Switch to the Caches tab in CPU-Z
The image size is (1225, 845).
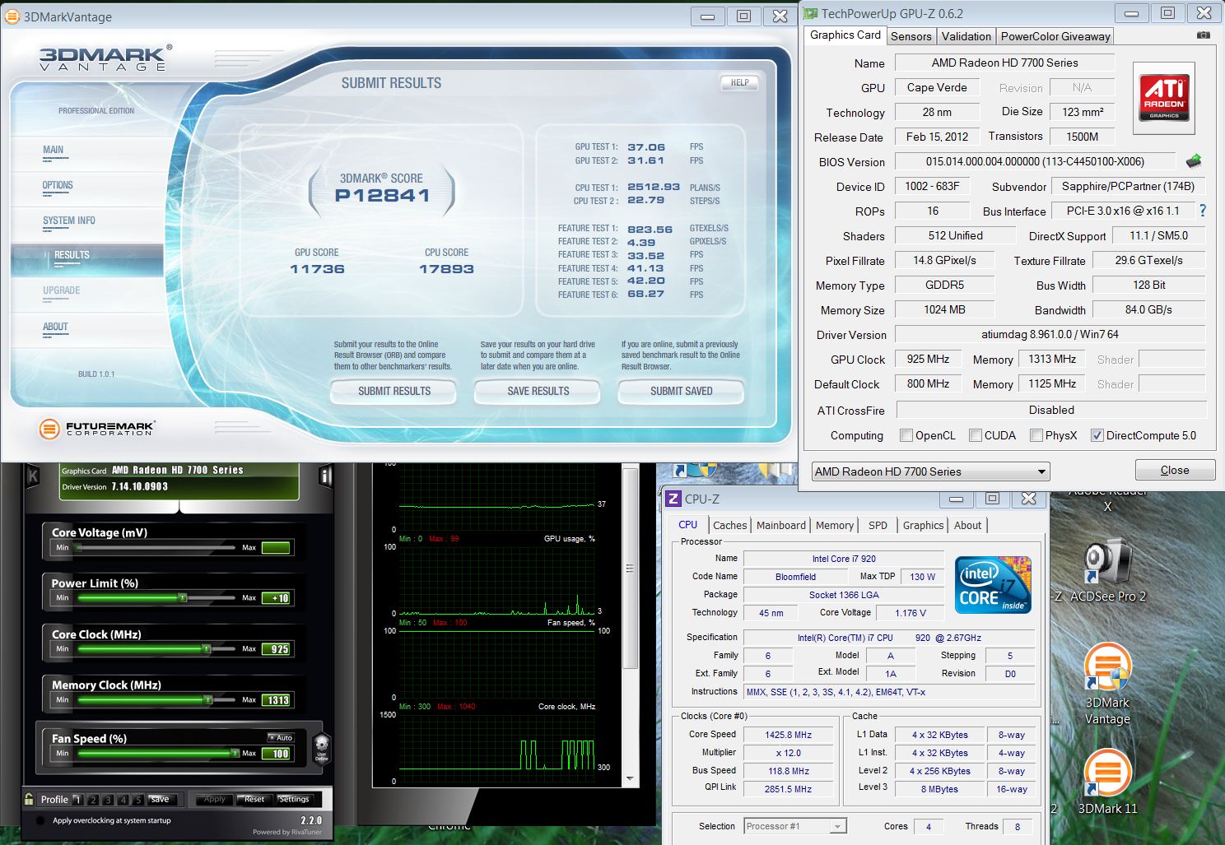point(729,525)
